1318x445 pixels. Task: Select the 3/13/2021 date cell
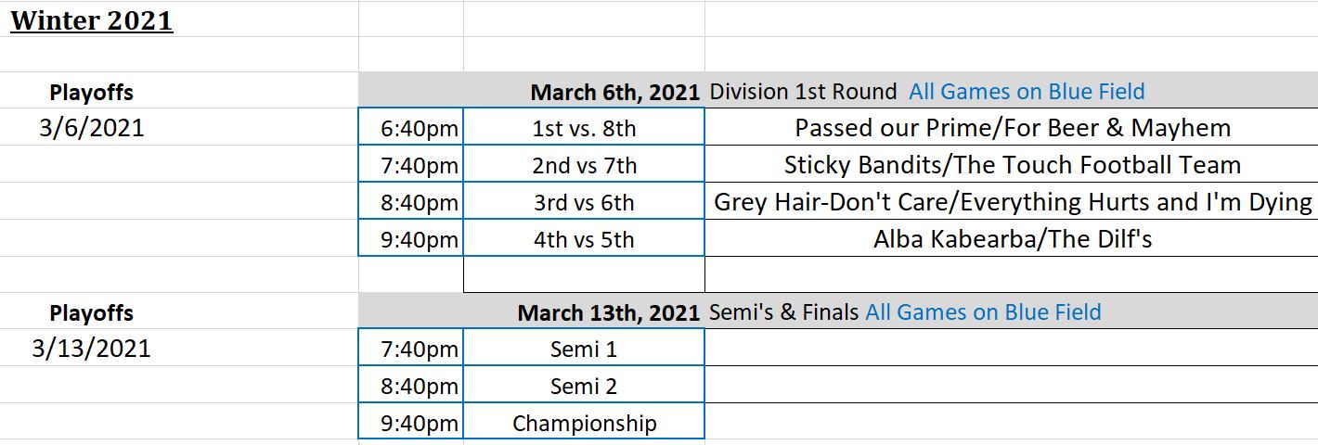click(x=91, y=349)
